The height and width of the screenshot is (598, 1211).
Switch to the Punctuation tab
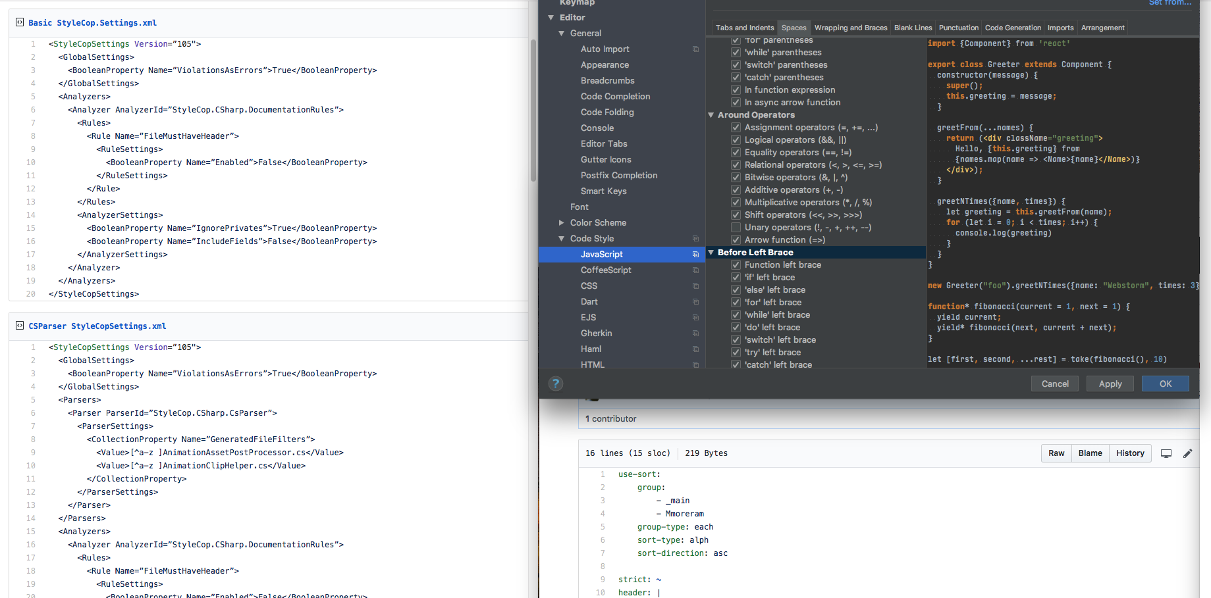click(x=959, y=28)
